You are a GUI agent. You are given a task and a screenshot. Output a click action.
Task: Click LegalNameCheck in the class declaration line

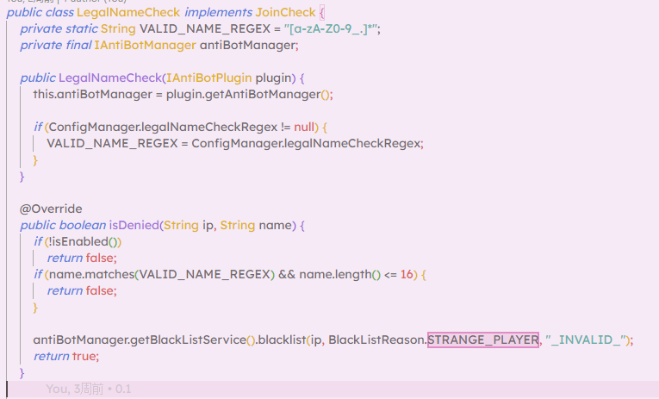(x=128, y=12)
